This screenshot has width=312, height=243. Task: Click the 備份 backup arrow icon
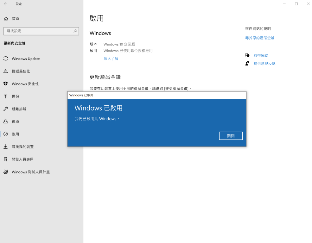[x=6, y=96]
